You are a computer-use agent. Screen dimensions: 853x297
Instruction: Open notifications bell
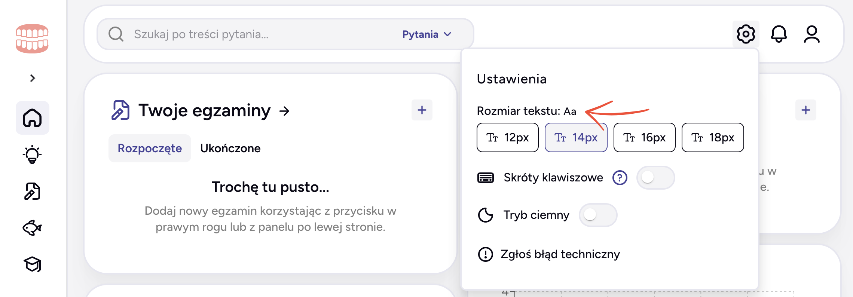(x=779, y=34)
